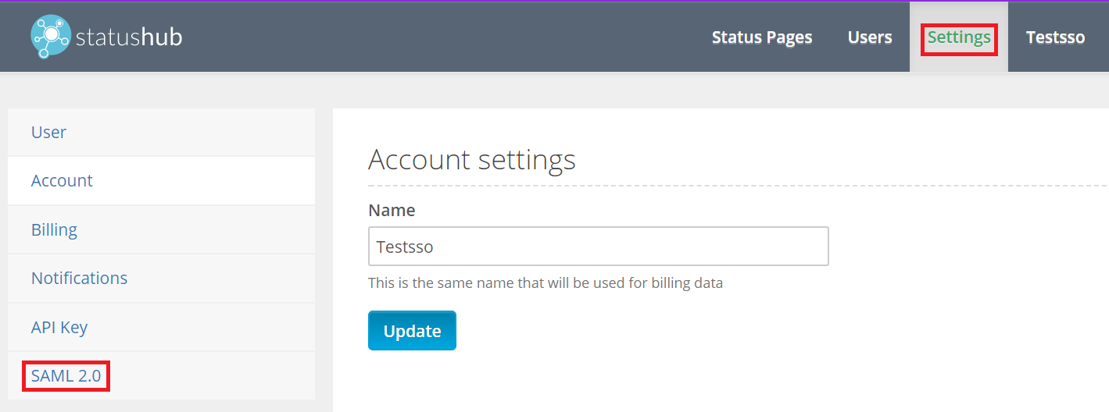The image size is (1109, 412).
Task: Click the billing data helper text
Action: click(x=545, y=282)
